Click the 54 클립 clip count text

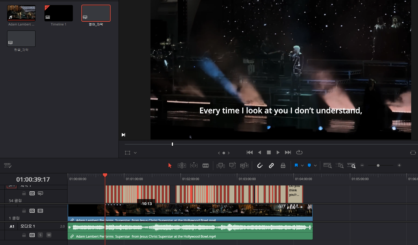pyautogui.click(x=15, y=201)
